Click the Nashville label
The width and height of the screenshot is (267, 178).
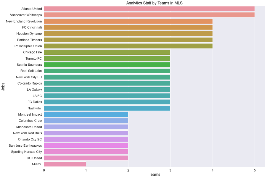[x=34, y=108]
